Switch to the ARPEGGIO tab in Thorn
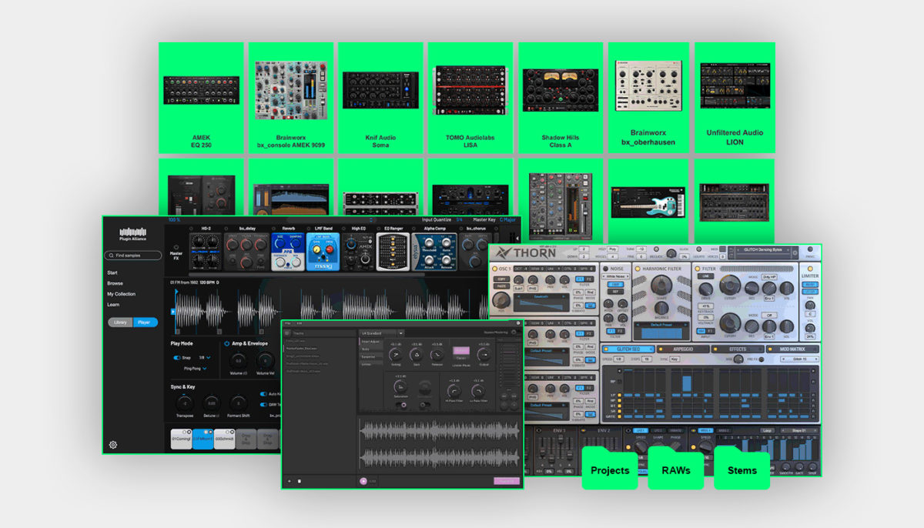 point(683,349)
